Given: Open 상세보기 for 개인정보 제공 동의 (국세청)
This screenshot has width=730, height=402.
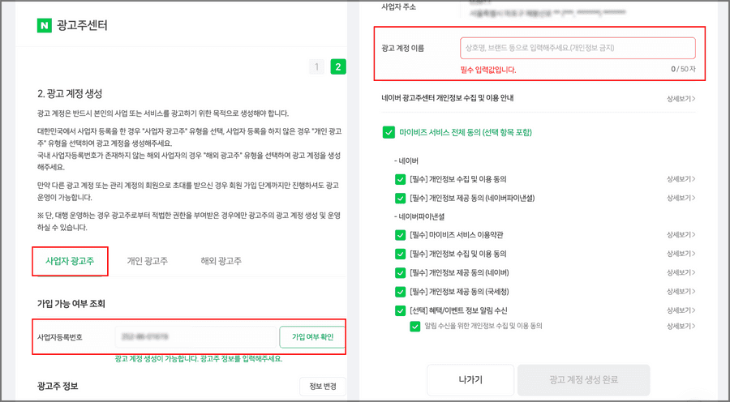Looking at the screenshot, I should point(681,292).
